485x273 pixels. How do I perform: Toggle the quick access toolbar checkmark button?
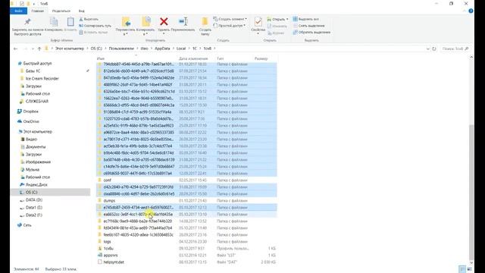(x=22, y=4)
